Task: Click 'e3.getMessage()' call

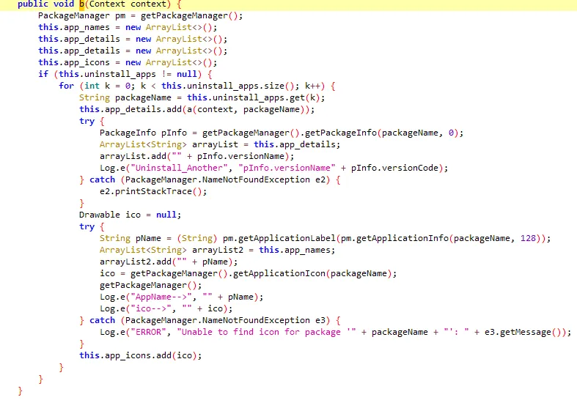Action: (x=523, y=333)
